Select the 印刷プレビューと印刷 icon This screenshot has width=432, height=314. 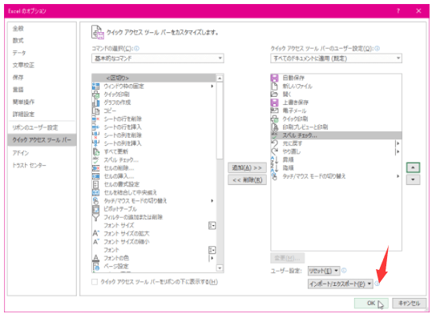(274, 127)
